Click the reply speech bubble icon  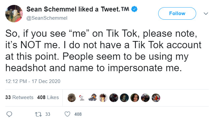9,114
